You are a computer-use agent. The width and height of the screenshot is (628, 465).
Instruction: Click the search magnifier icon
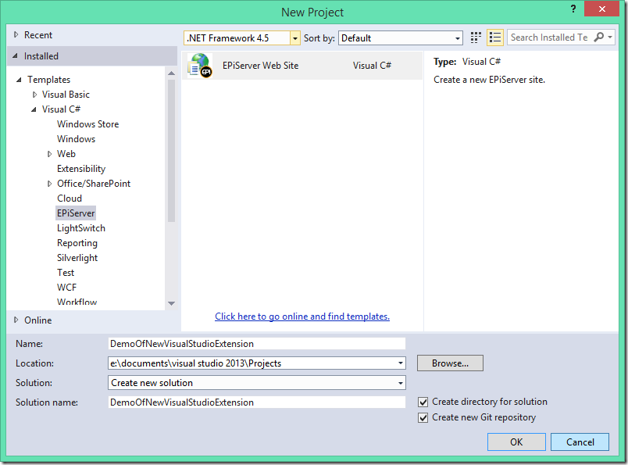599,38
